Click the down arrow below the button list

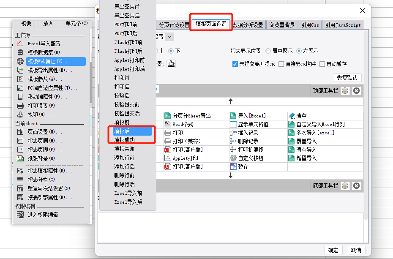tap(231, 176)
